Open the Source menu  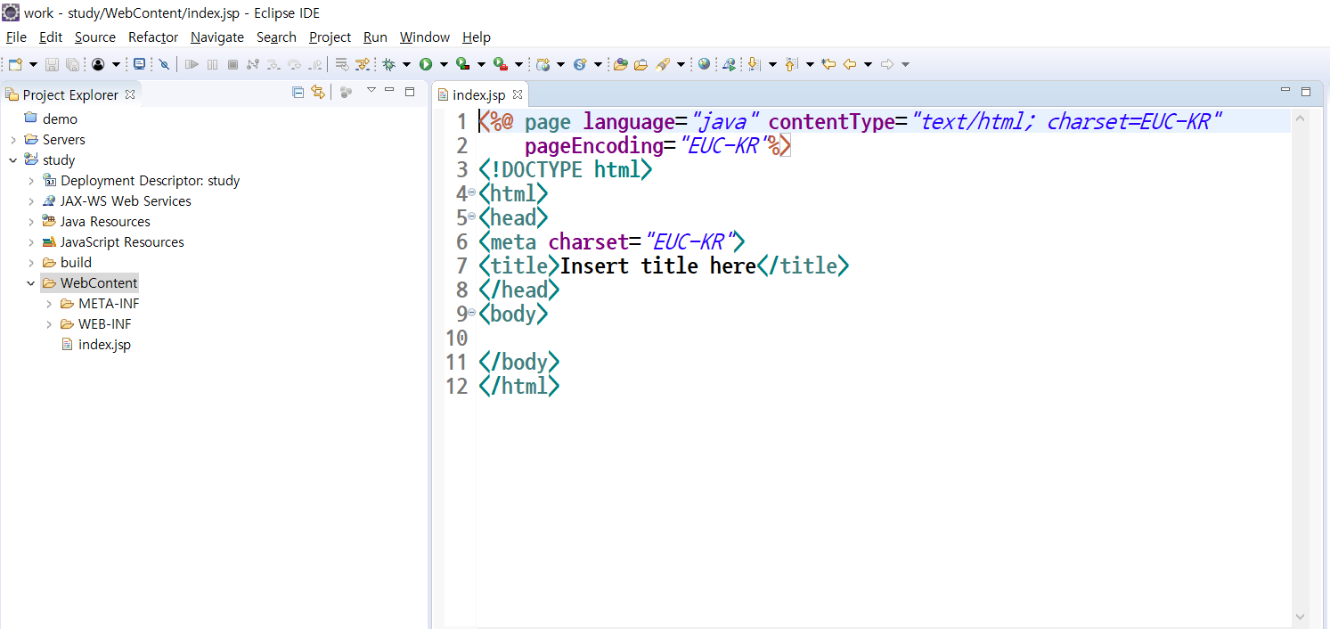click(95, 37)
